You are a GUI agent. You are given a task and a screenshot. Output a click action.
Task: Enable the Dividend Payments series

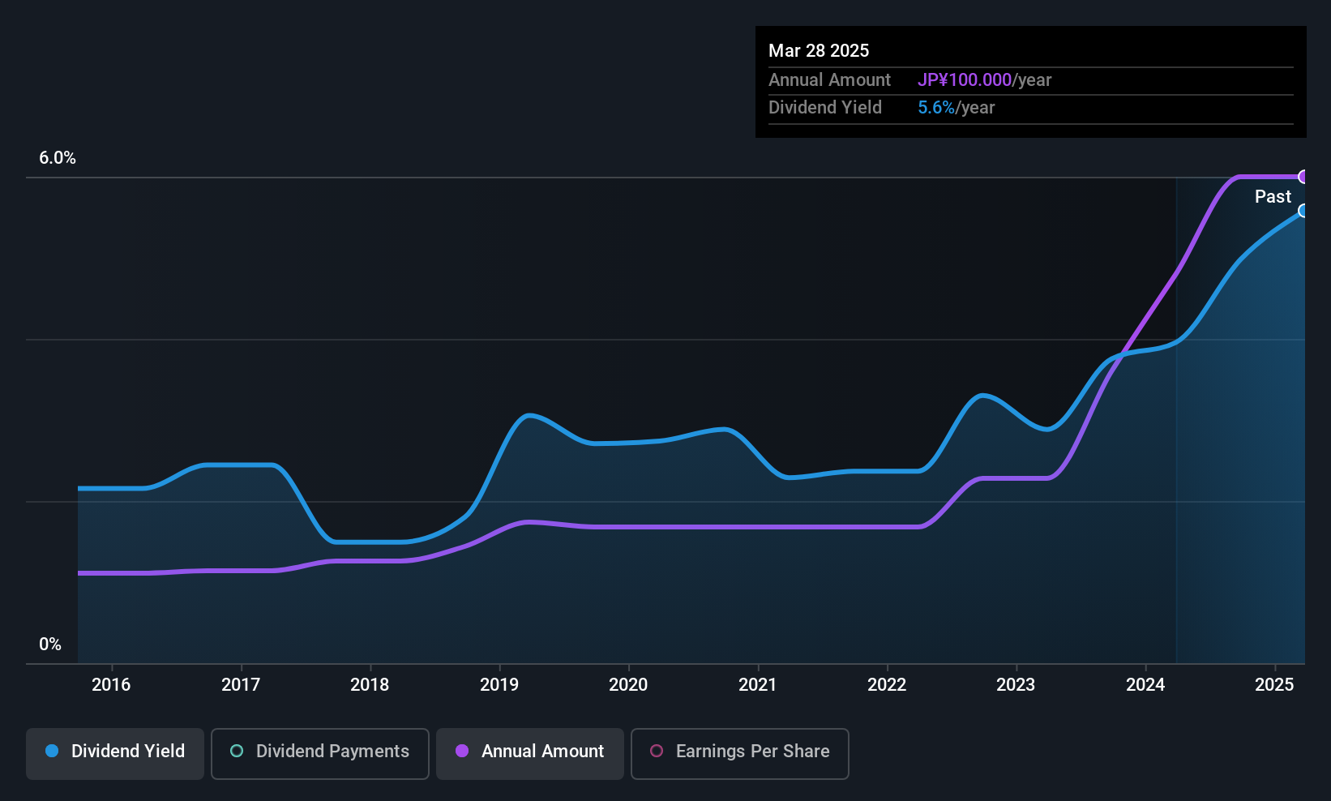point(319,753)
